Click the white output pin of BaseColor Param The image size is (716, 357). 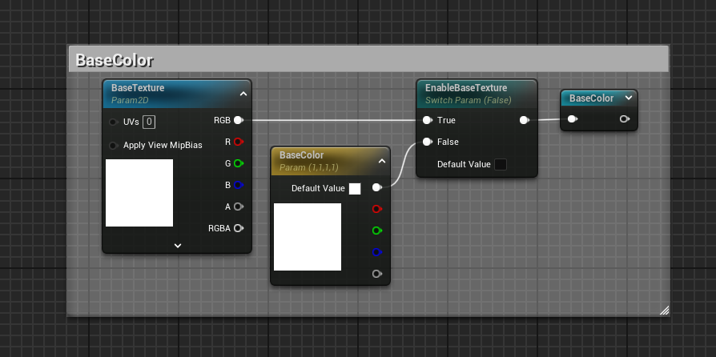pos(376,187)
